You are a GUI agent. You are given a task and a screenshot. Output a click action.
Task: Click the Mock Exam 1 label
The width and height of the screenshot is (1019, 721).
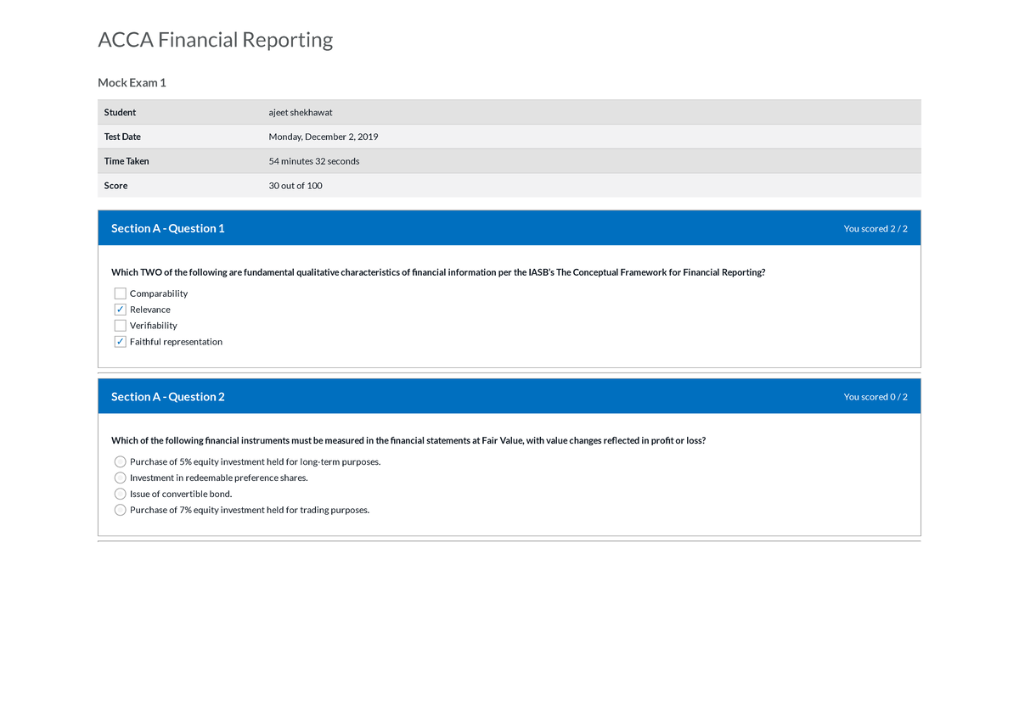(132, 82)
